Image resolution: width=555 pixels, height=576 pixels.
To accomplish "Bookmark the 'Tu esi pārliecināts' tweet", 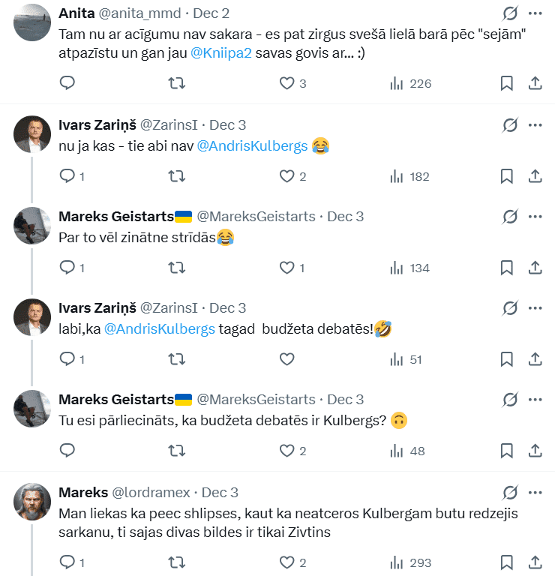I will [507, 451].
